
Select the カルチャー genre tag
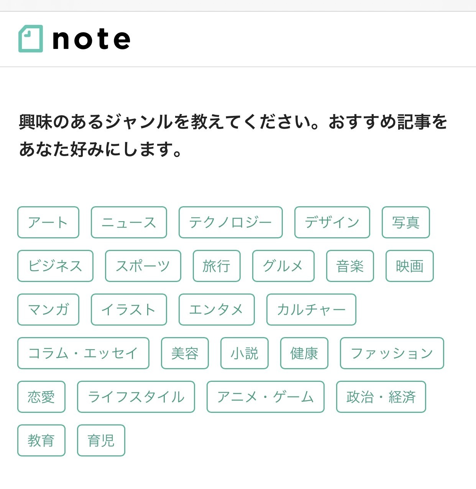311,310
